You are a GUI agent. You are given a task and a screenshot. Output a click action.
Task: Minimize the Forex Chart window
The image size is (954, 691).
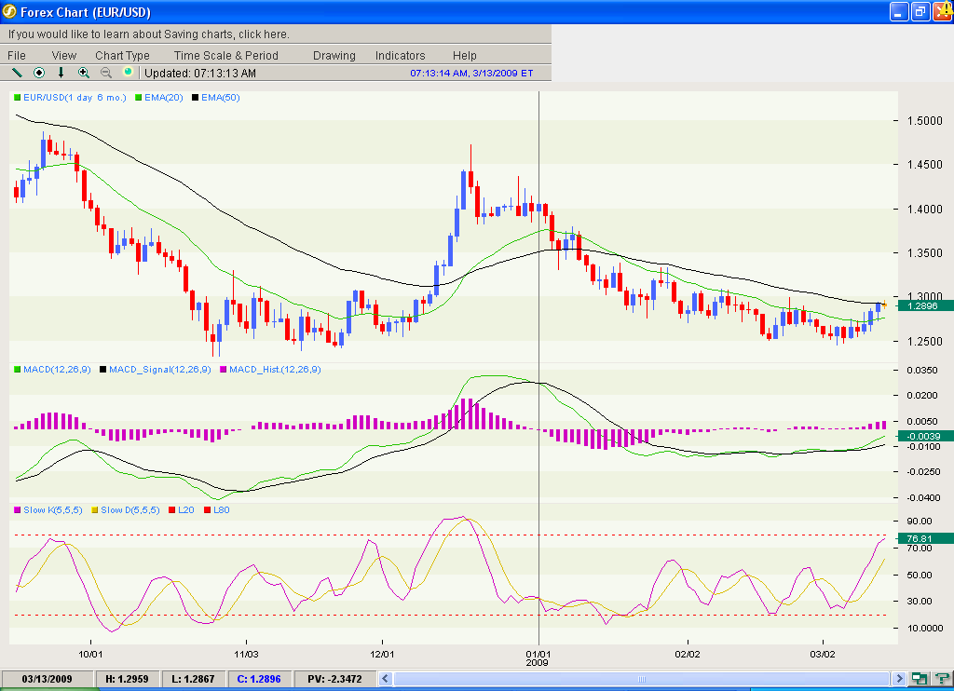(899, 11)
